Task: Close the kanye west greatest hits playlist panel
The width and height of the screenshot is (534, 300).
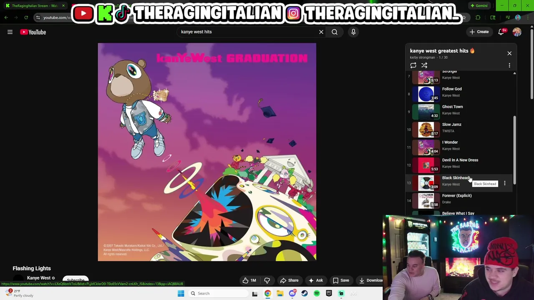Action: 509,53
